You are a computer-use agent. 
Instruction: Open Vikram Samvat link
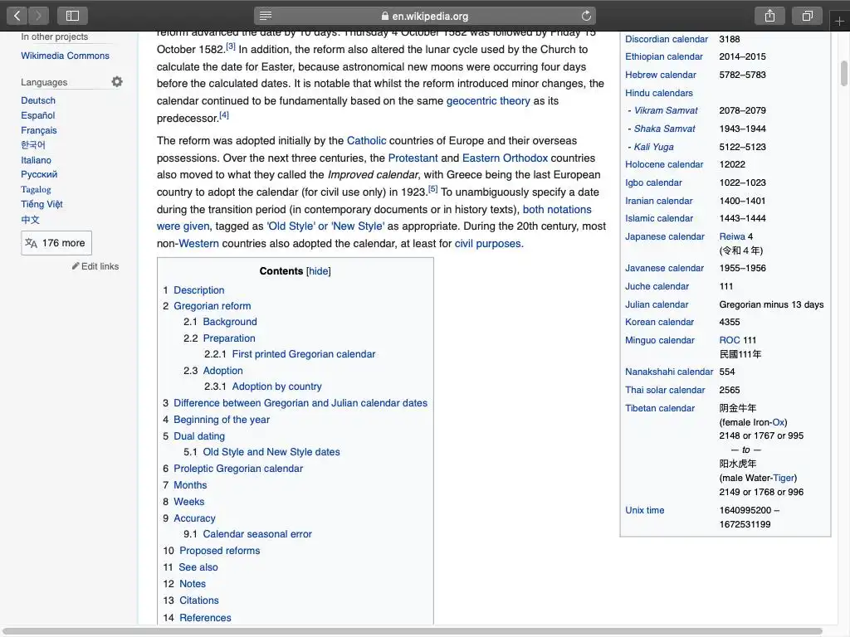pos(666,110)
